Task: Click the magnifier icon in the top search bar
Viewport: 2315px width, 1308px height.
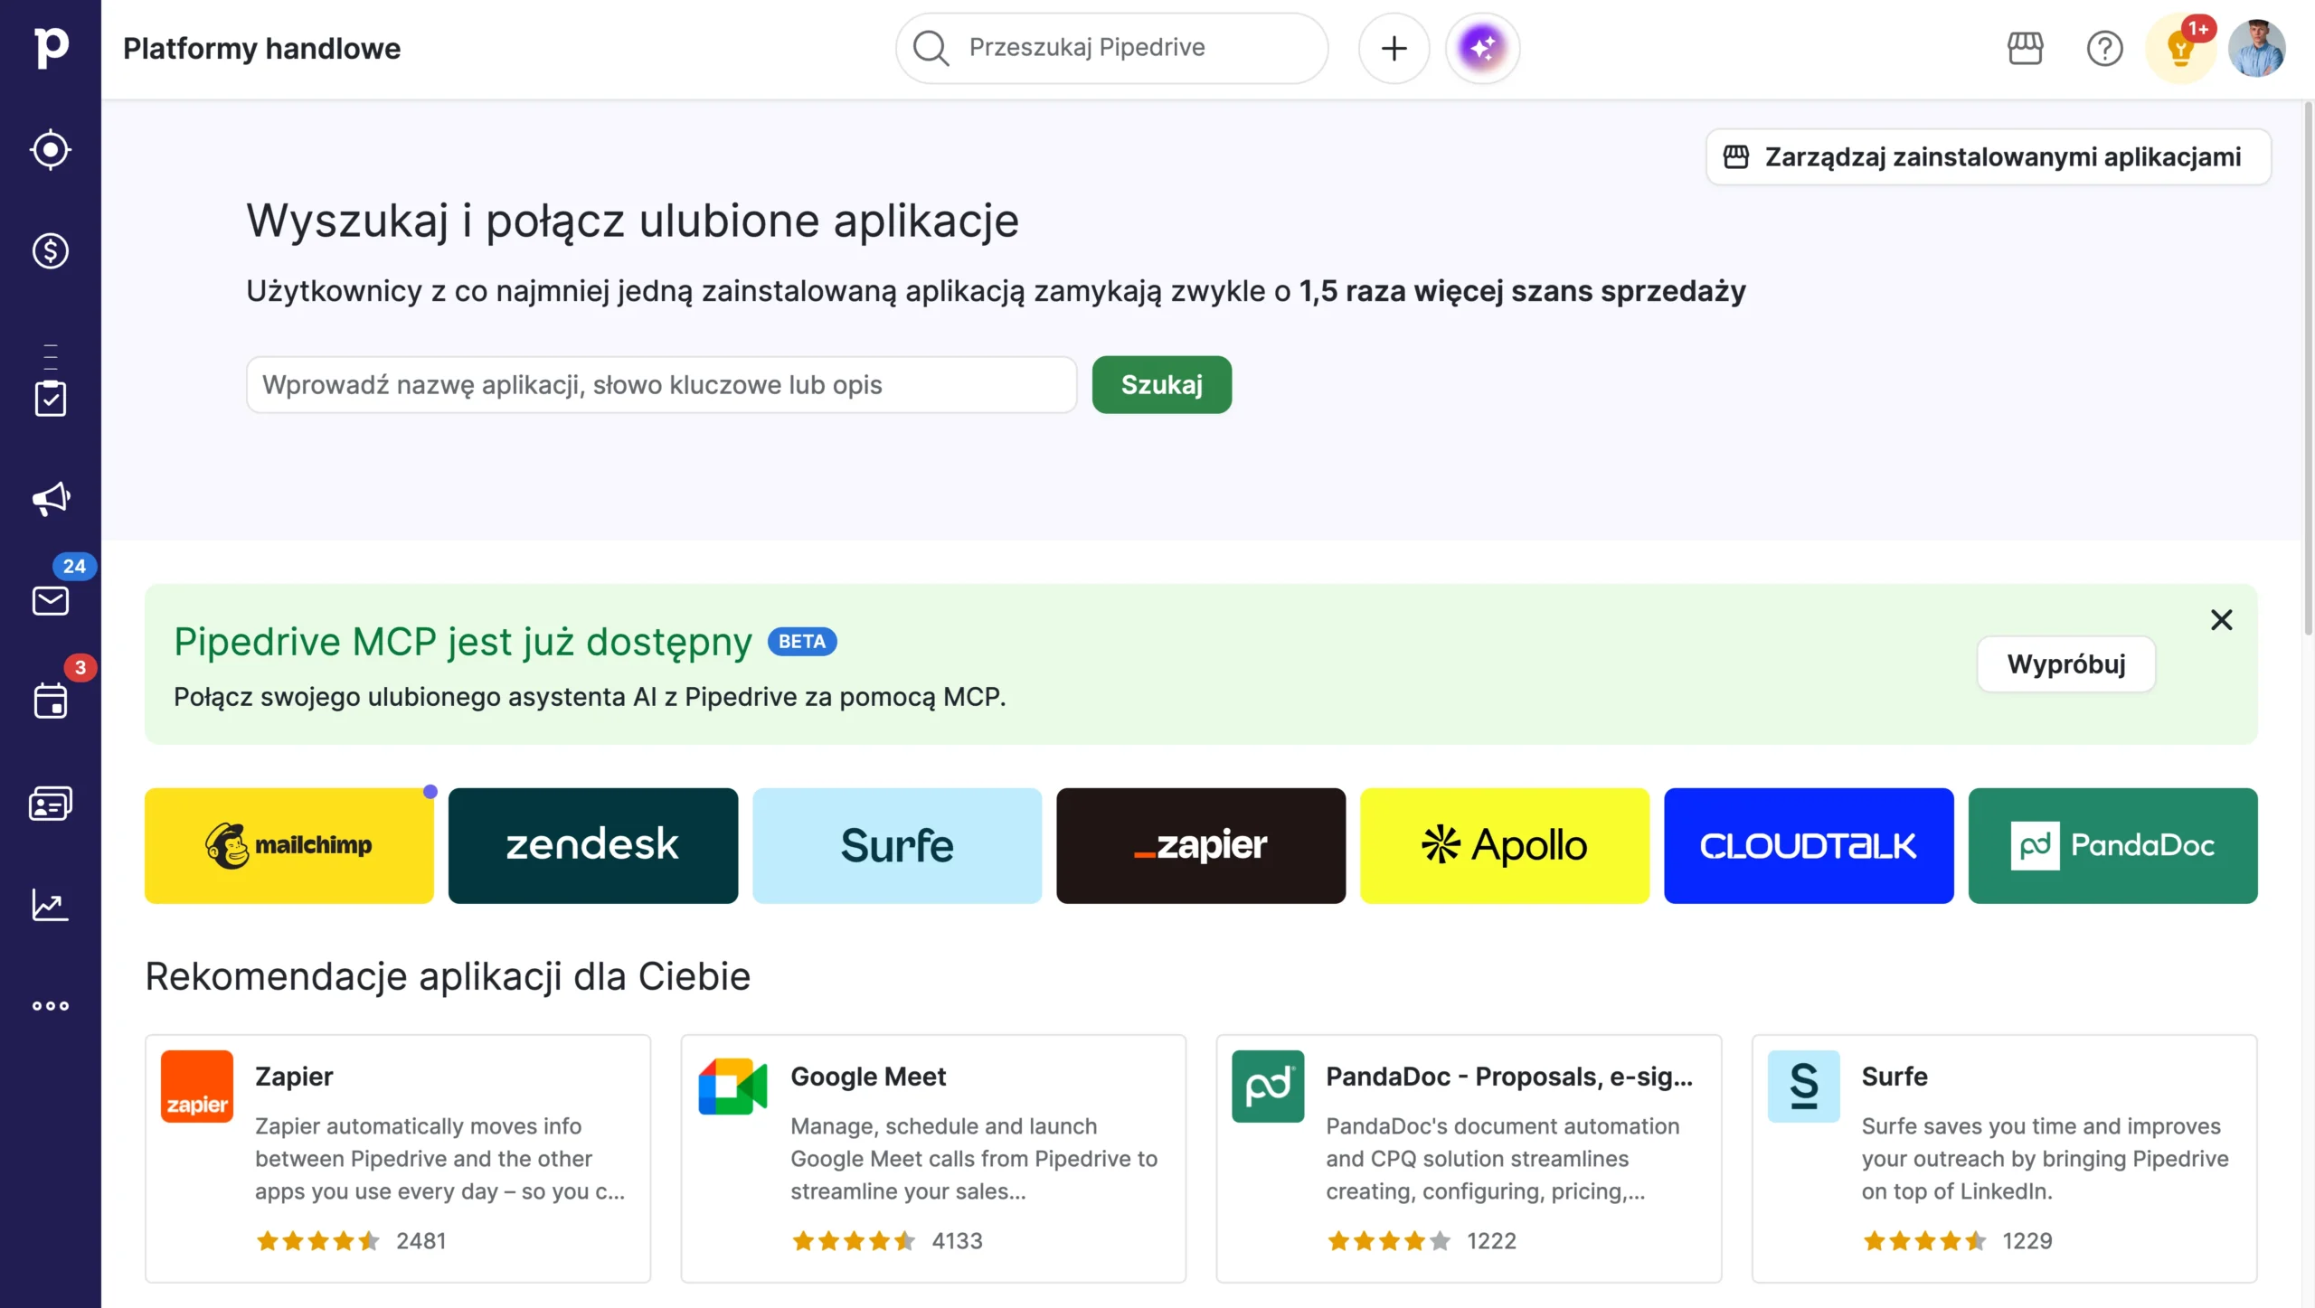Action: [x=931, y=48]
